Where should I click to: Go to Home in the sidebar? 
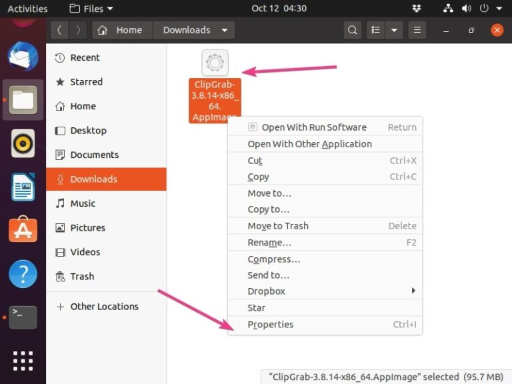pos(106,107)
